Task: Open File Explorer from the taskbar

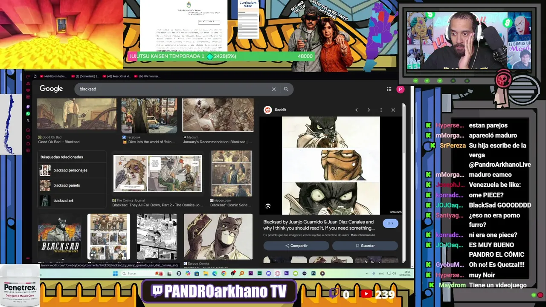Action: pyautogui.click(x=206, y=273)
